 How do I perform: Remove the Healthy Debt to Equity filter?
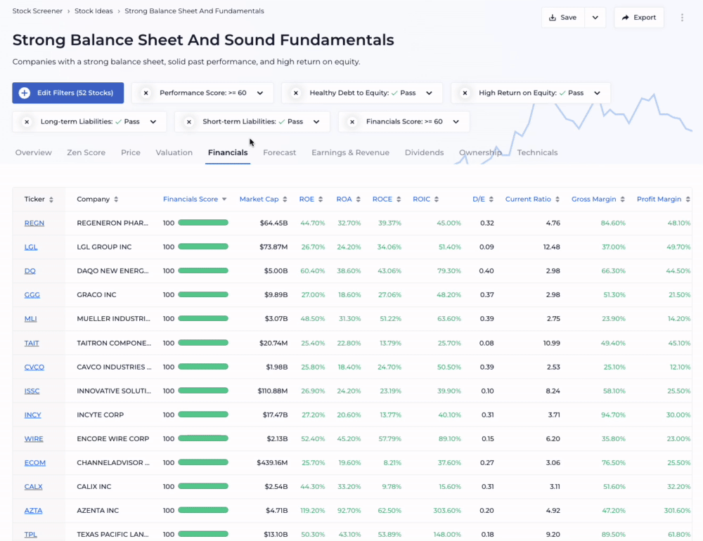296,93
